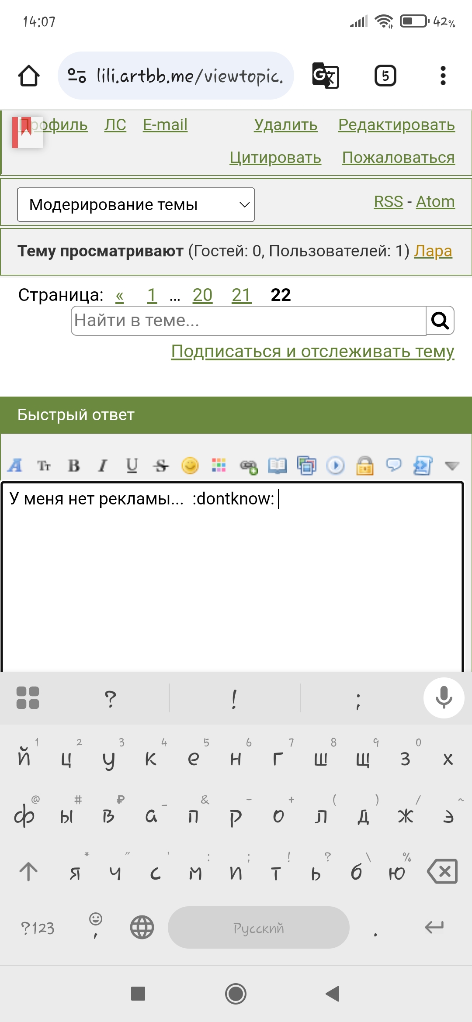Insert video with the play icon
The width and height of the screenshot is (472, 1022).
(x=336, y=466)
